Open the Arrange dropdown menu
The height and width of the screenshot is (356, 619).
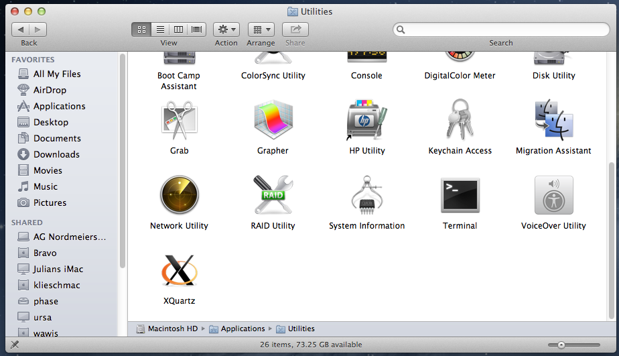click(261, 29)
